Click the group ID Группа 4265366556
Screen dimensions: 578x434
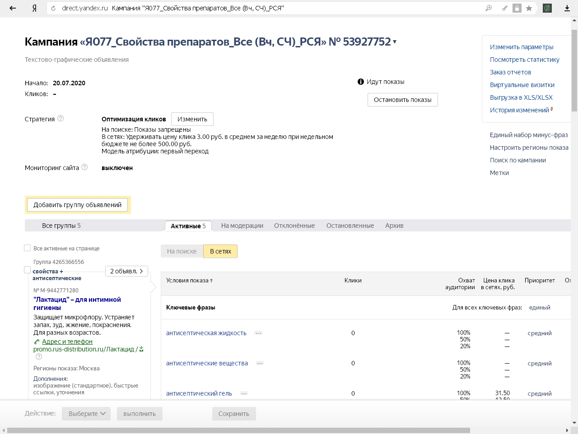(59, 262)
